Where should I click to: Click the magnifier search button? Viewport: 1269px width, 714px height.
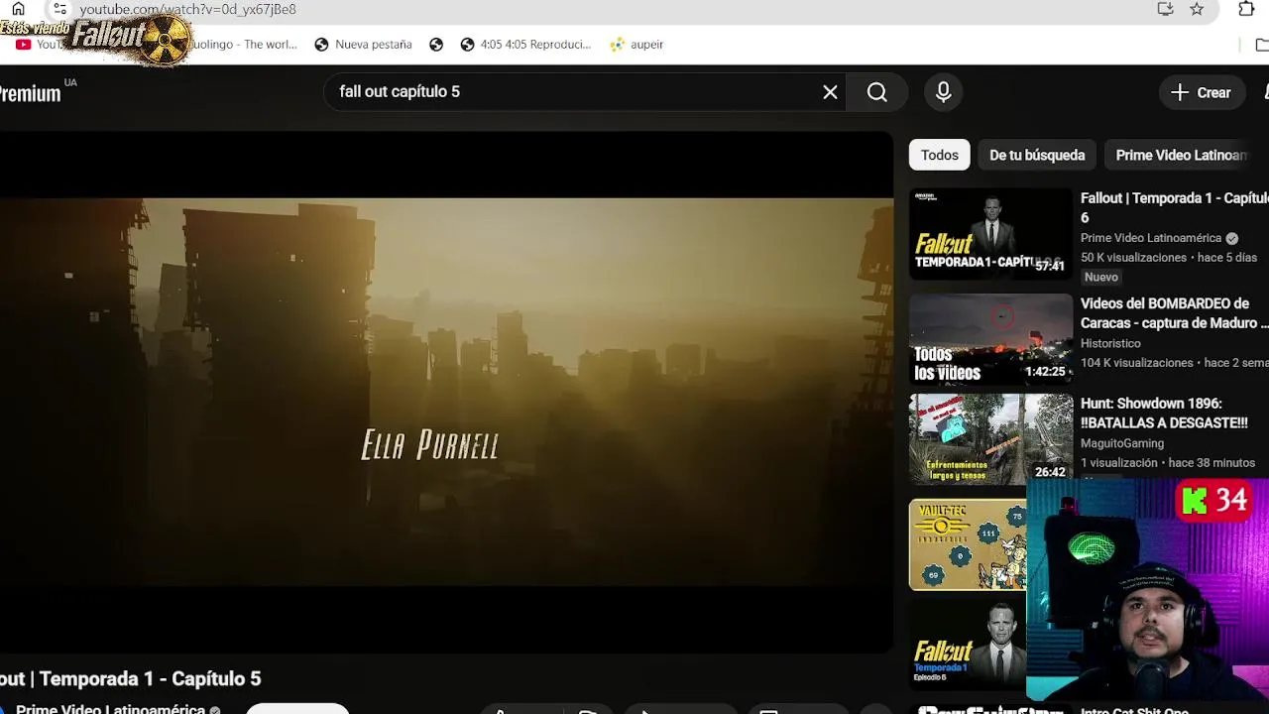click(877, 92)
